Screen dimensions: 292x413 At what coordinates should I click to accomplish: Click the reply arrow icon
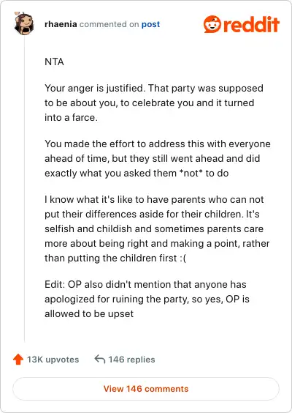[100, 359]
